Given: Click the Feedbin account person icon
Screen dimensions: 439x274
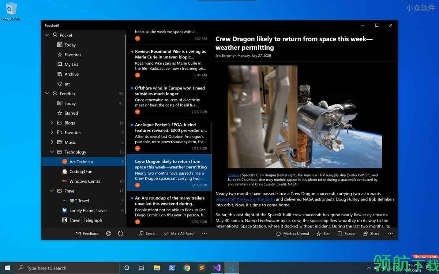Looking at the screenshot, I should [55, 94].
